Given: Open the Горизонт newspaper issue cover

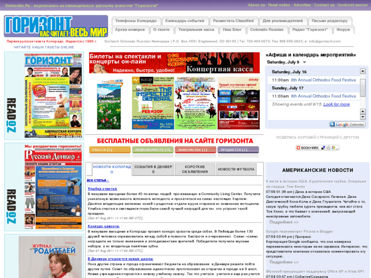Looking at the screenshot, I should click(x=53, y=95).
